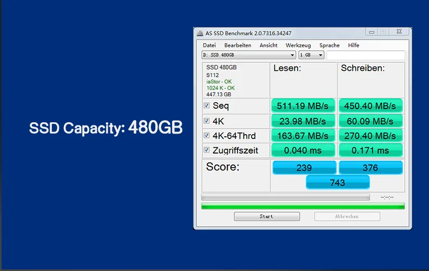Click the green overall progress bar
429x271 pixels.
(x=303, y=206)
